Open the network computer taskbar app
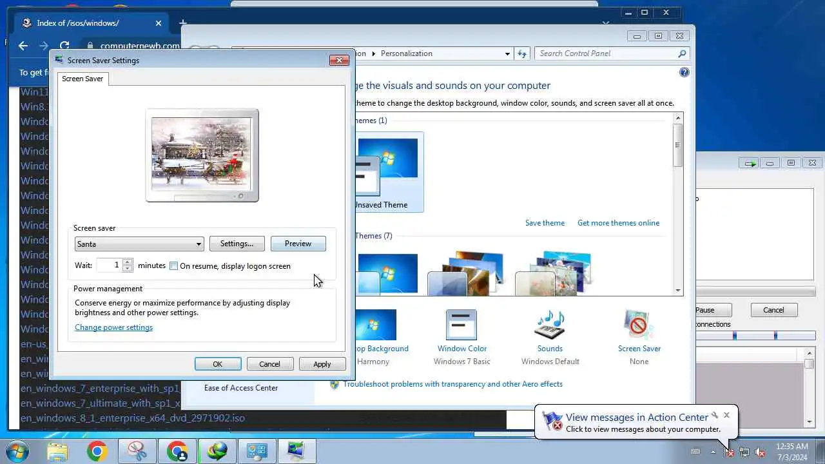The height and width of the screenshot is (464, 825). 297,451
